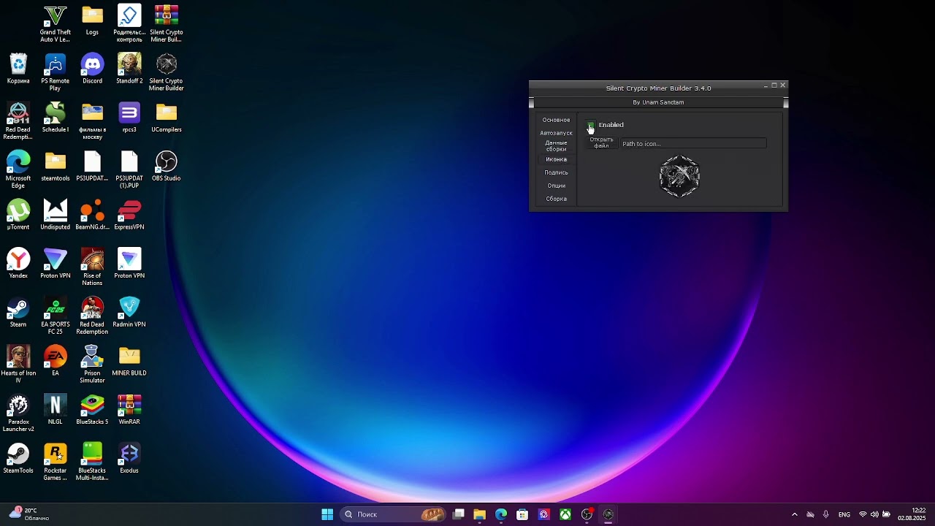Select the rpcs3 desktop icon
935x526 pixels.
[129, 118]
